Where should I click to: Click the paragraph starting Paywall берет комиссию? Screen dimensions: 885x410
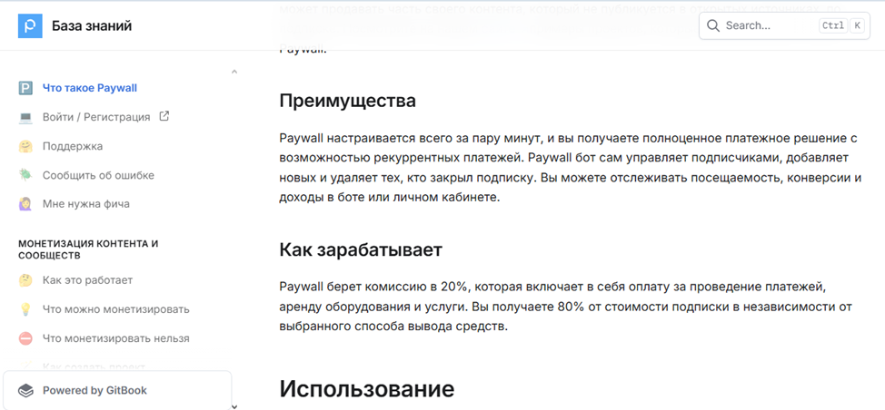coord(565,307)
